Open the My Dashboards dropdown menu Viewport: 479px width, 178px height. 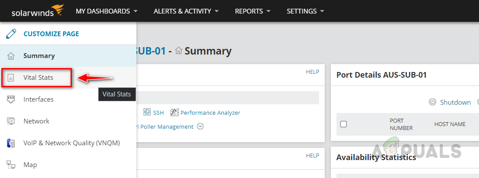point(107,11)
